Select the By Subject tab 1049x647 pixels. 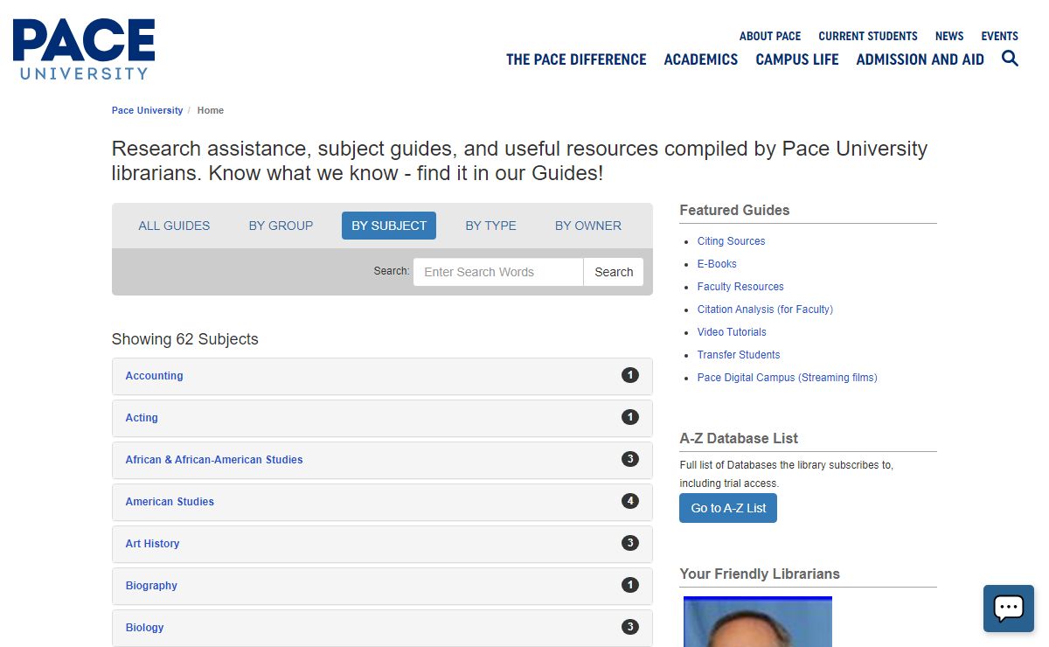coord(389,226)
